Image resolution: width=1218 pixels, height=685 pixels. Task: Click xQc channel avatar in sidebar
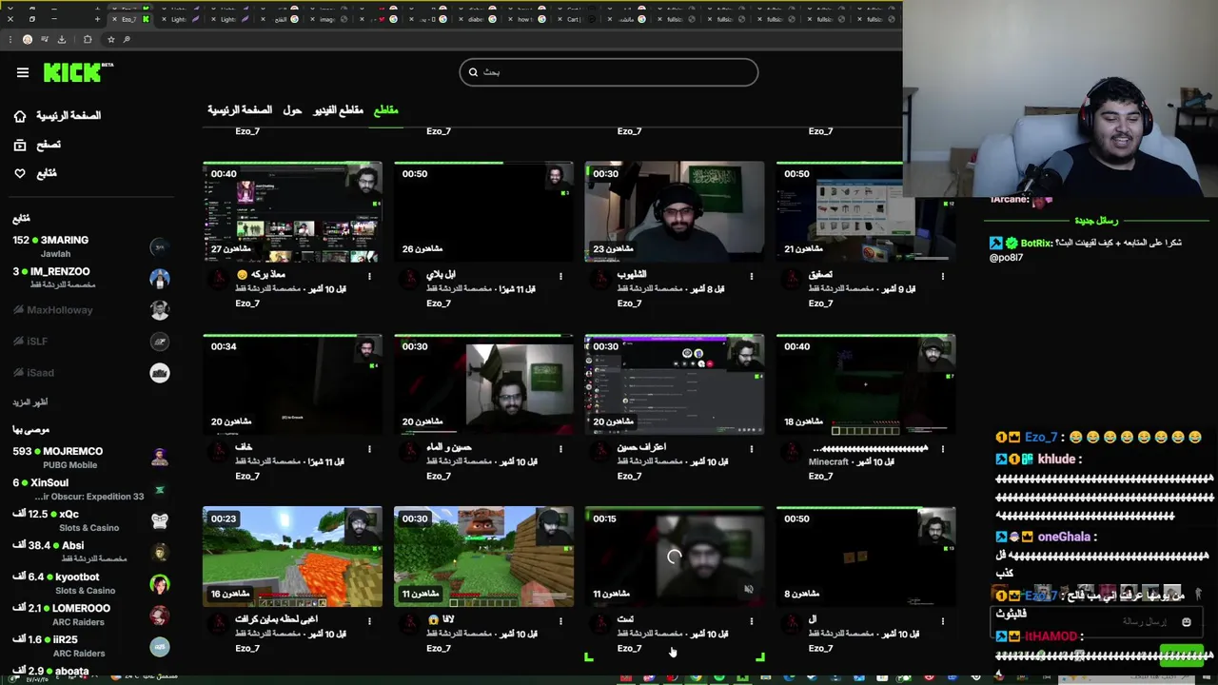160,521
